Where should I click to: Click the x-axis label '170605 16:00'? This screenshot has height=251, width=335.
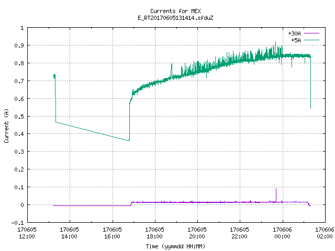112,233
